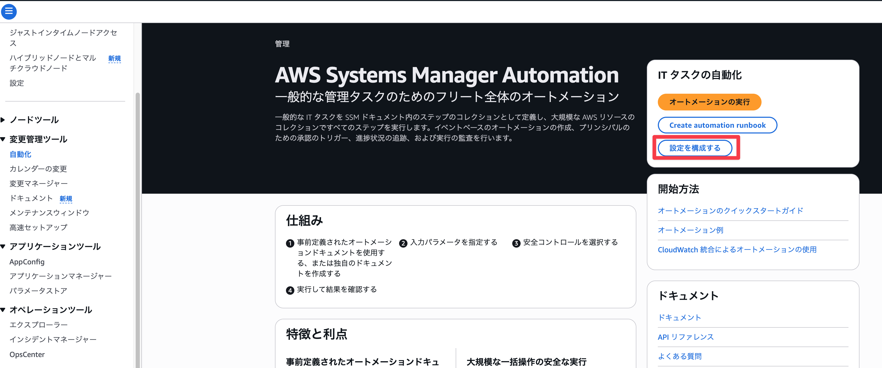Viewport: 882px width, 368px height.
Task: Collapse the オペレーションツール section
Action: [x=3, y=310]
